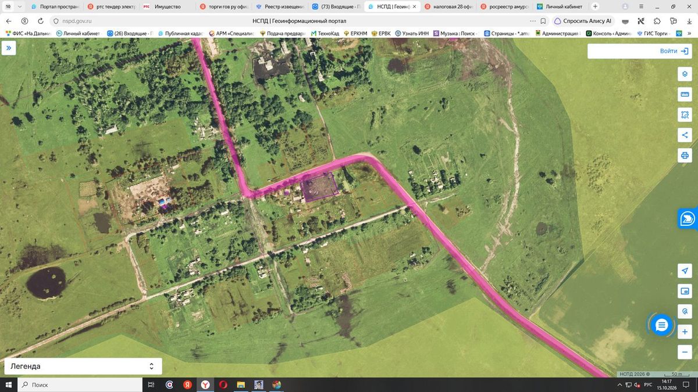Click Спросить Алису AI button
The width and height of the screenshot is (698, 392).
(x=583, y=21)
